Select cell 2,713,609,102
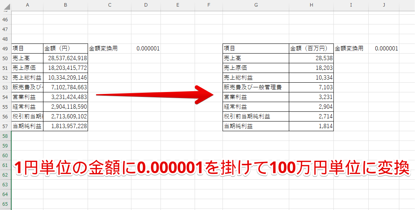This screenshot has width=416, height=210. pyautogui.click(x=66, y=116)
